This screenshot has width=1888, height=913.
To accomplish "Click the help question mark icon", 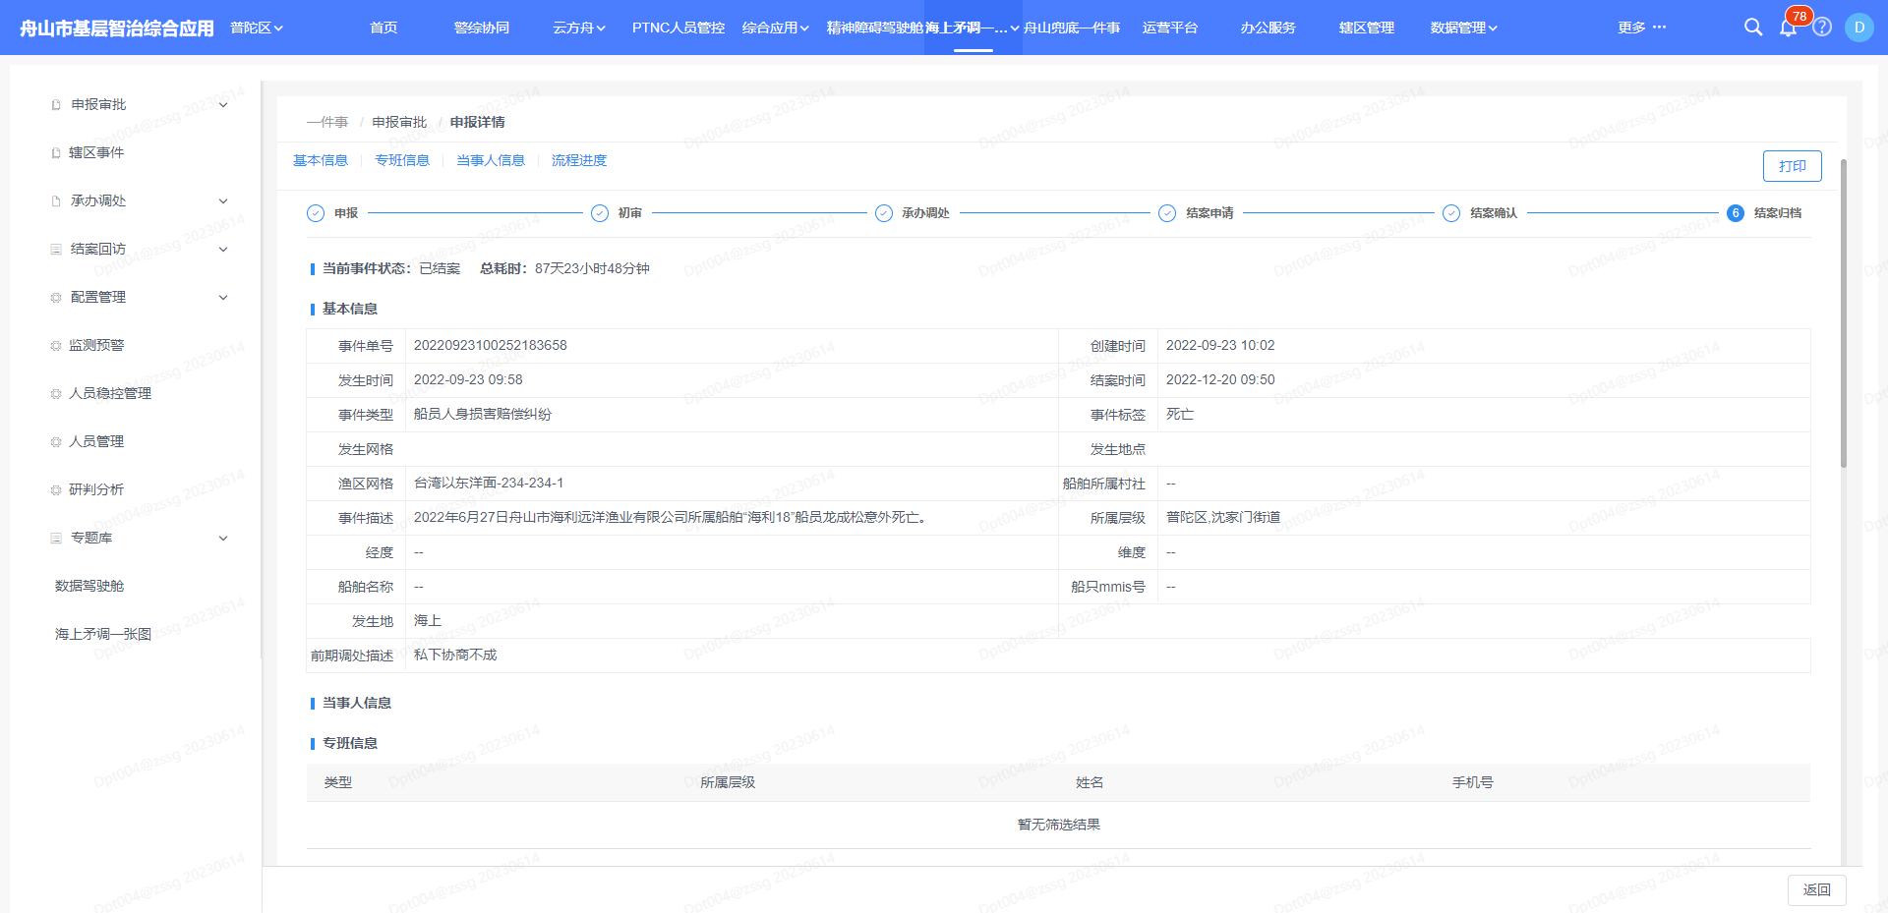I will pos(1822,28).
